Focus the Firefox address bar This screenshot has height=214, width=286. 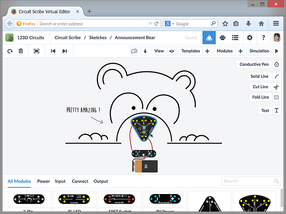pyautogui.click(x=93, y=24)
